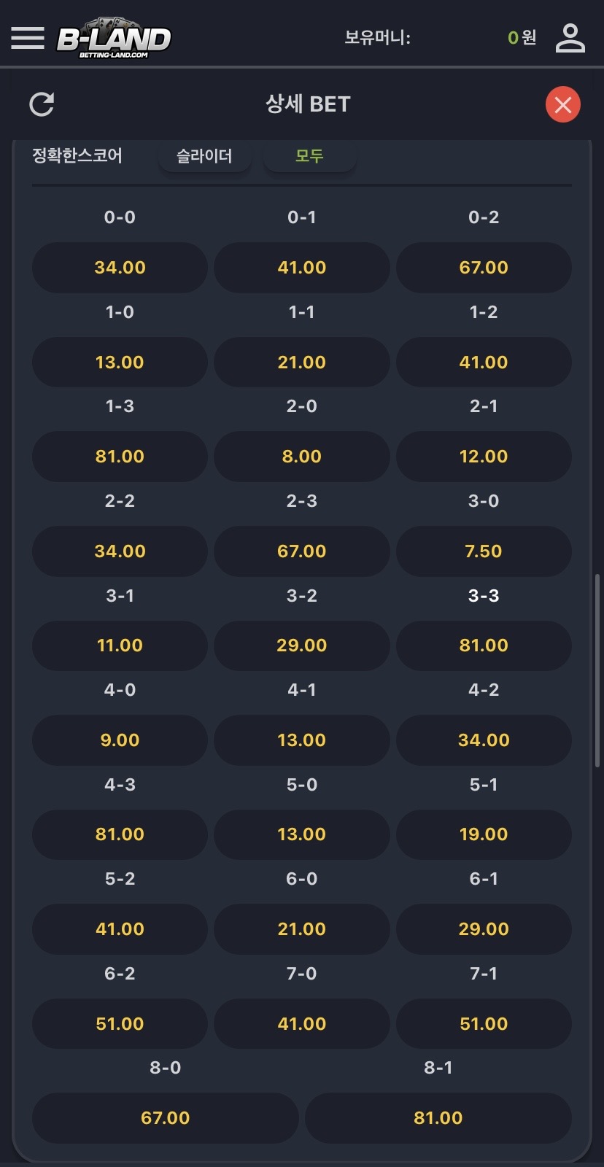Screen dimensions: 604x1167
Task: Open the user profile icon
Action: click(x=570, y=38)
